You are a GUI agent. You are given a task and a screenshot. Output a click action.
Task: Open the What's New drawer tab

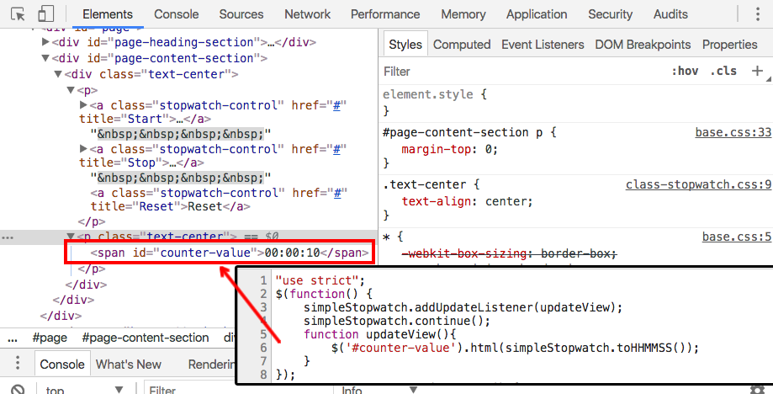point(128,365)
